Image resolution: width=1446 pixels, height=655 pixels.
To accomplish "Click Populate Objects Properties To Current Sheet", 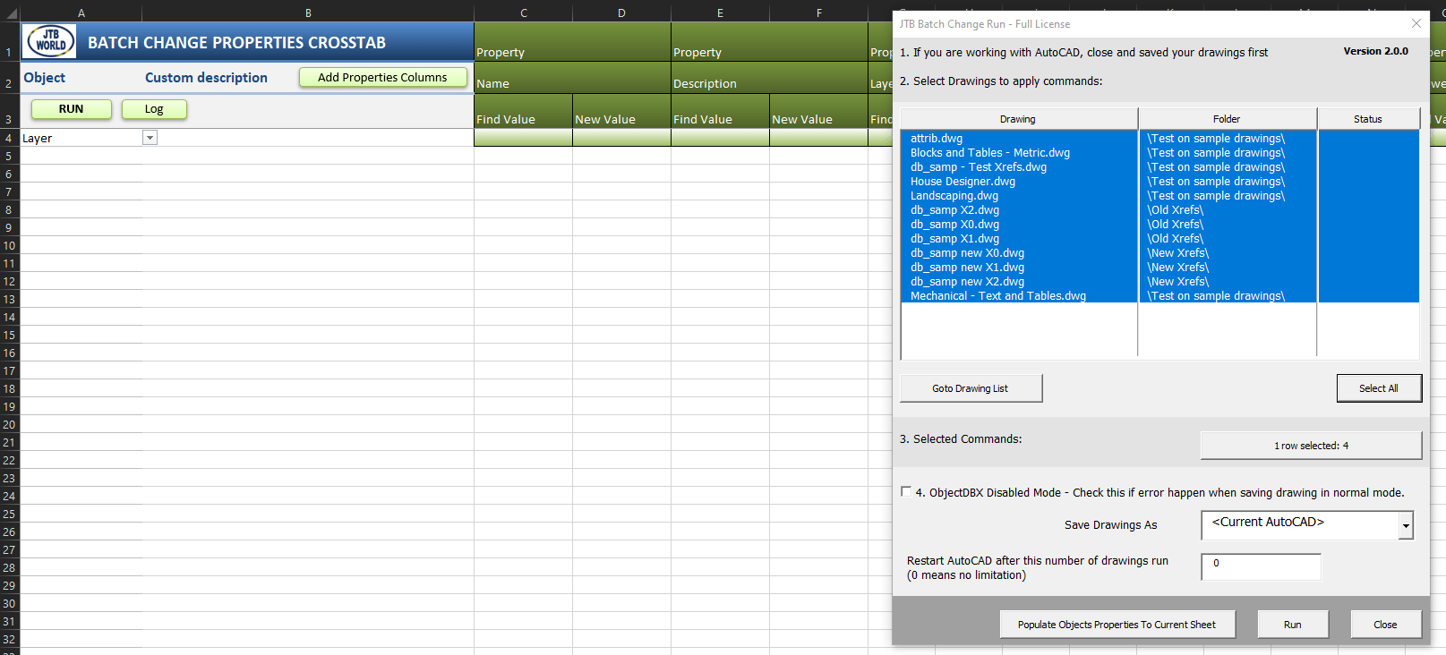I will click(1117, 625).
